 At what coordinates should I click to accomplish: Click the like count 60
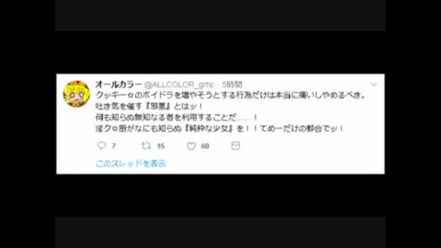tap(205, 146)
